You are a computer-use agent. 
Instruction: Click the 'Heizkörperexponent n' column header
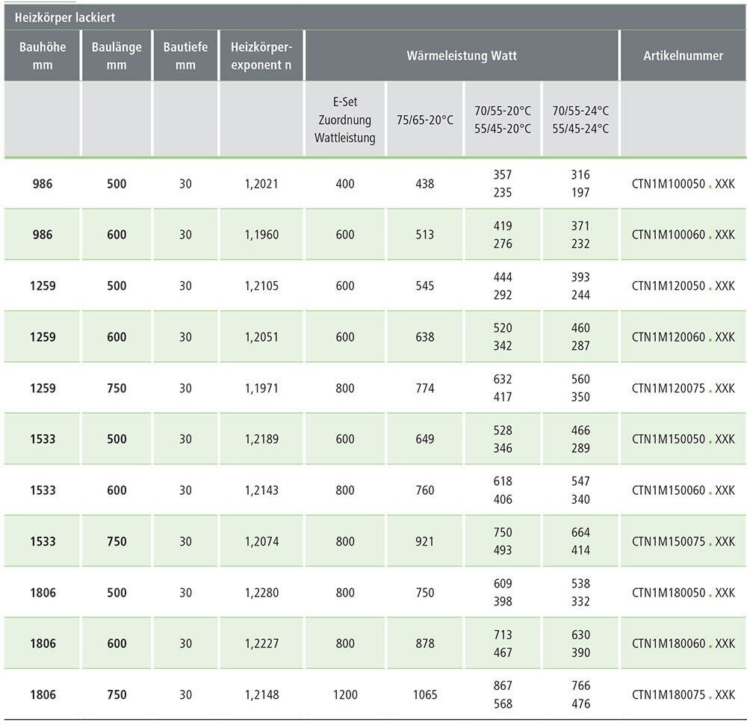(261, 56)
